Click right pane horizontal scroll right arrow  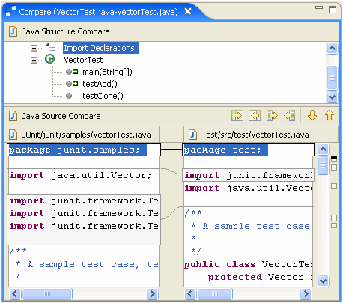tap(306, 293)
